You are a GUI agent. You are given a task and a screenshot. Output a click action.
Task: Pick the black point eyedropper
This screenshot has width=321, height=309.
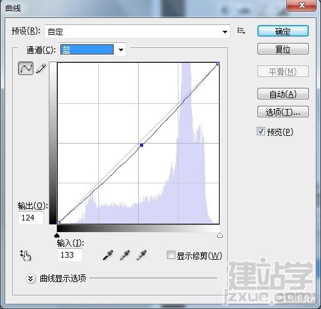108,255
